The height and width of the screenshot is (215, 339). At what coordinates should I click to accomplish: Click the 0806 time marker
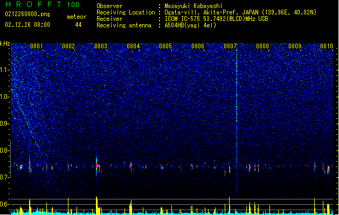point(198,46)
